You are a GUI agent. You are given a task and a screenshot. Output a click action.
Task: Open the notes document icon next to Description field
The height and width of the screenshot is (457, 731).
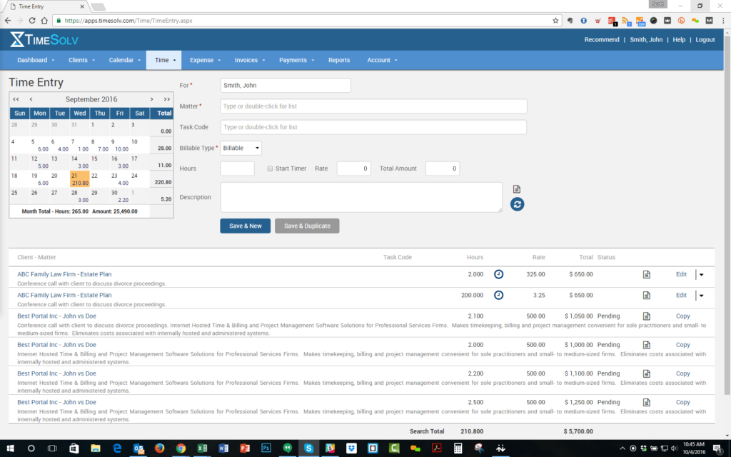517,187
